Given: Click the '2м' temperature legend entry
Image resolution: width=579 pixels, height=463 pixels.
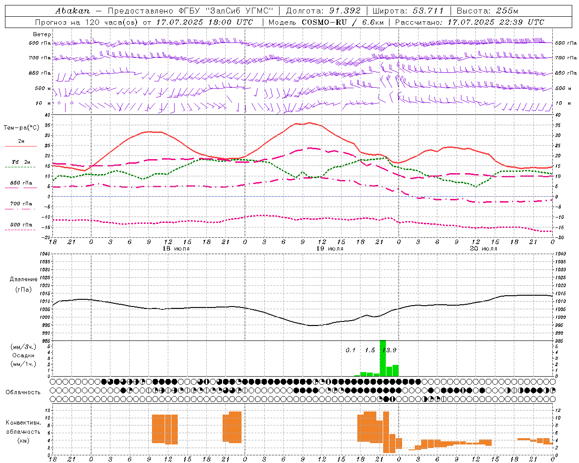Looking at the screenshot, I should (x=21, y=142).
